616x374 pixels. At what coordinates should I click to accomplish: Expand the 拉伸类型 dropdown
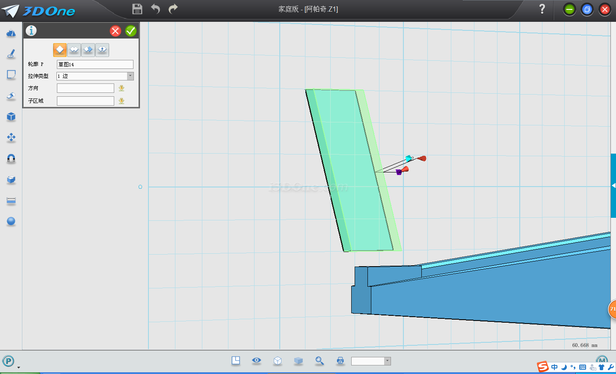pyautogui.click(x=130, y=76)
